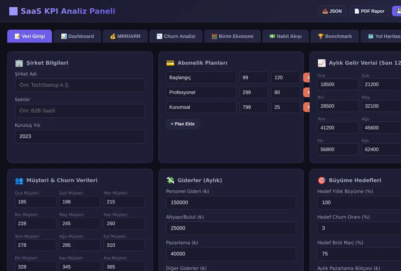Viewport: 401px width, 271px height.
Task: Select the Pazarlama expense field 40000
Action: click(231, 254)
